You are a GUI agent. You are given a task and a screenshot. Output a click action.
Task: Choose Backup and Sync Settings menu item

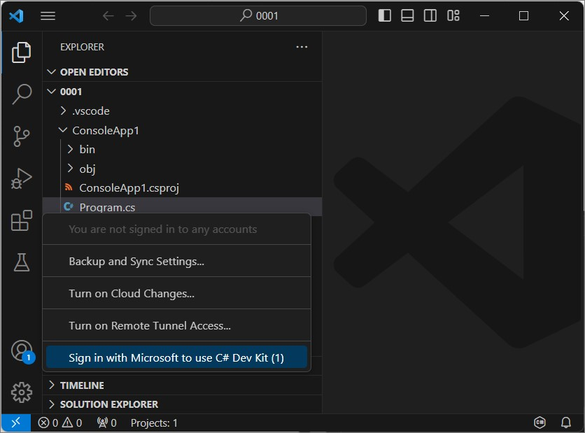point(176,262)
